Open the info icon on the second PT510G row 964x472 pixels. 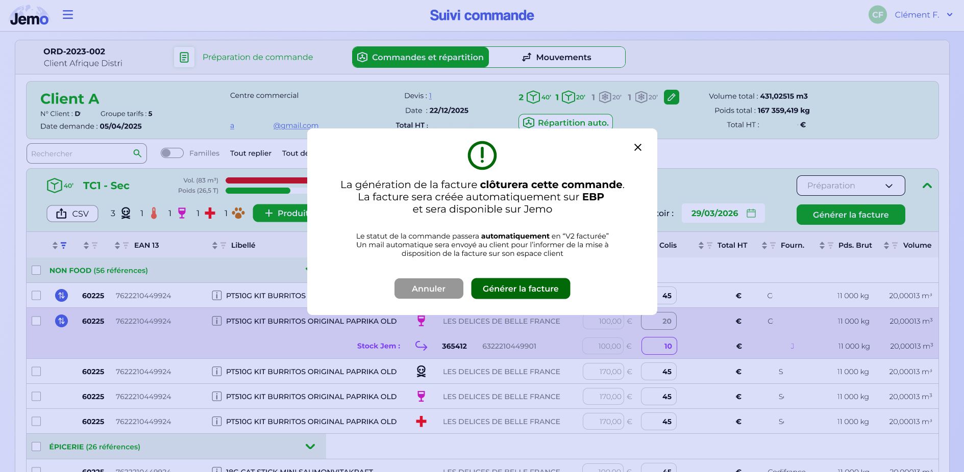tap(216, 321)
